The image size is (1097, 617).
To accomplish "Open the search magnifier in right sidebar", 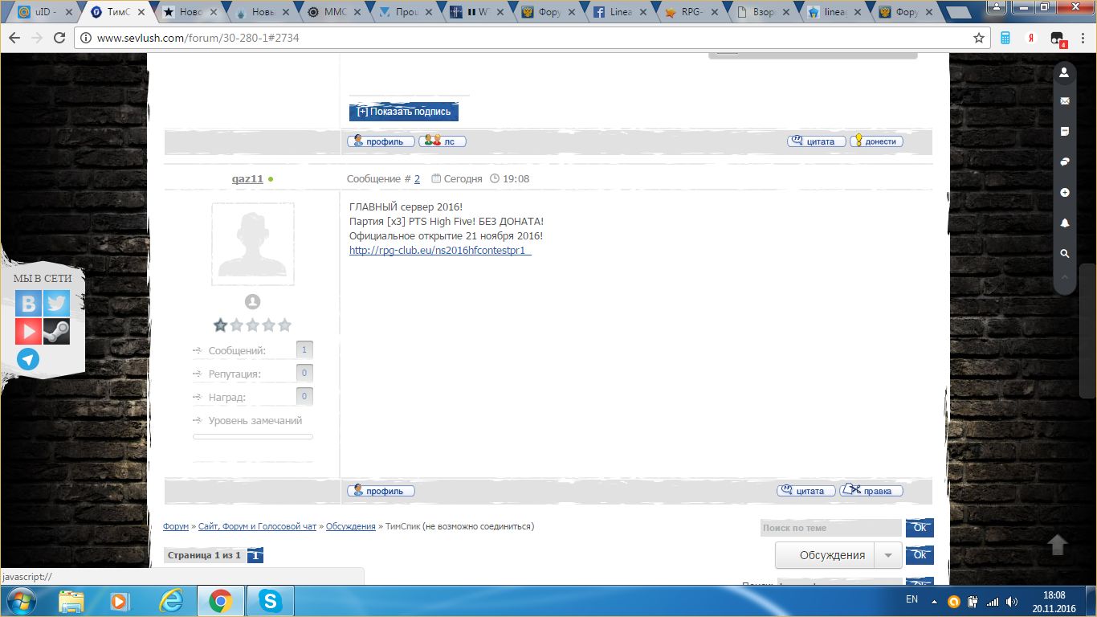I will tap(1065, 254).
